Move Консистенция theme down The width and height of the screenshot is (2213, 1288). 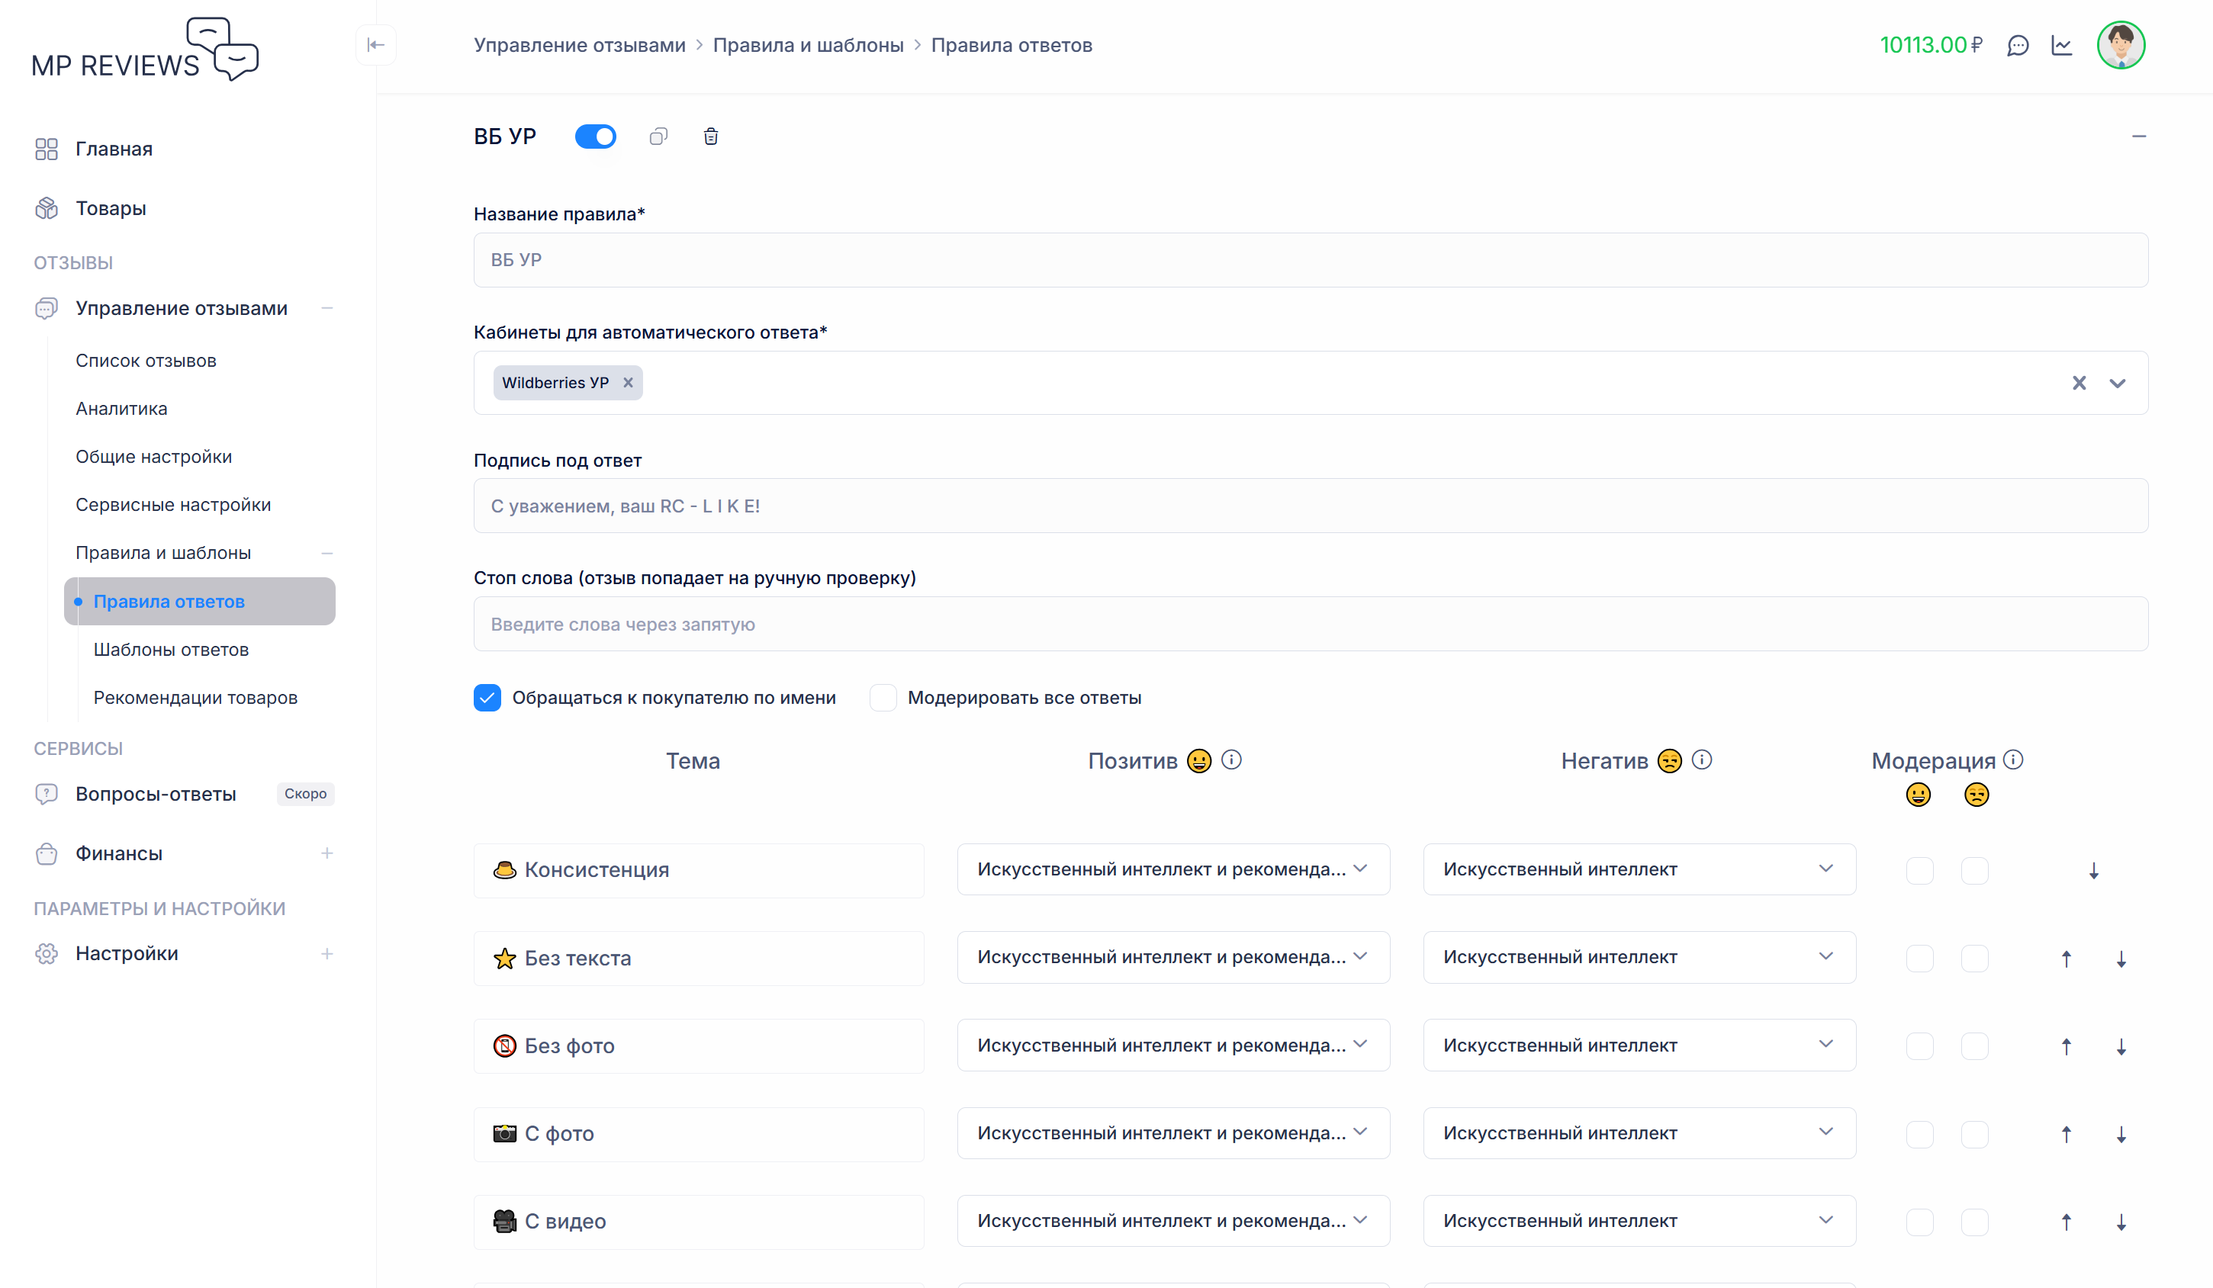click(x=2093, y=870)
